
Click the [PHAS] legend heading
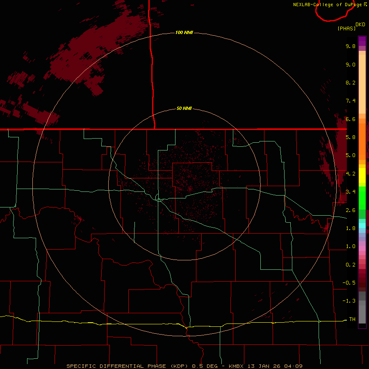(x=346, y=28)
